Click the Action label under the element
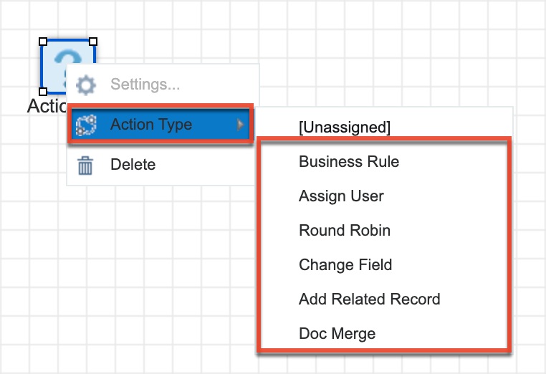546x374 pixels. tap(44, 107)
